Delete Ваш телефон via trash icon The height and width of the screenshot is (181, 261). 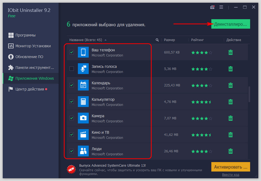230,52
